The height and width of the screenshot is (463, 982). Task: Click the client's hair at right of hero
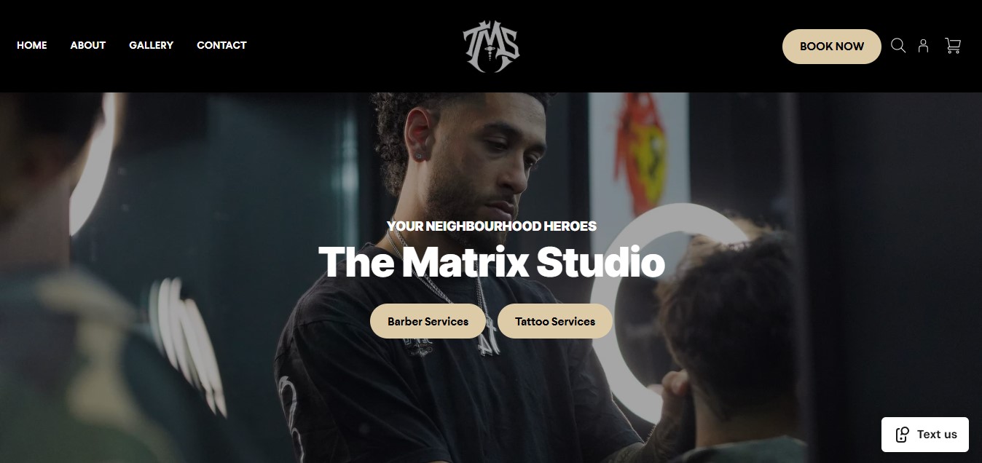coord(728,306)
